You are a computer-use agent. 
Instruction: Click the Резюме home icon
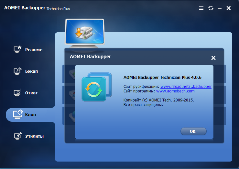pyautogui.click(x=18, y=49)
